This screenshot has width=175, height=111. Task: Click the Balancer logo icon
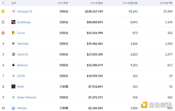[13, 65]
